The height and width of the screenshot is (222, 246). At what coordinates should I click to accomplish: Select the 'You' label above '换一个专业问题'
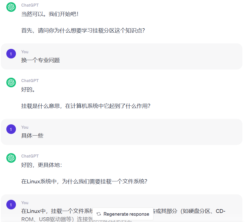[x=25, y=52]
